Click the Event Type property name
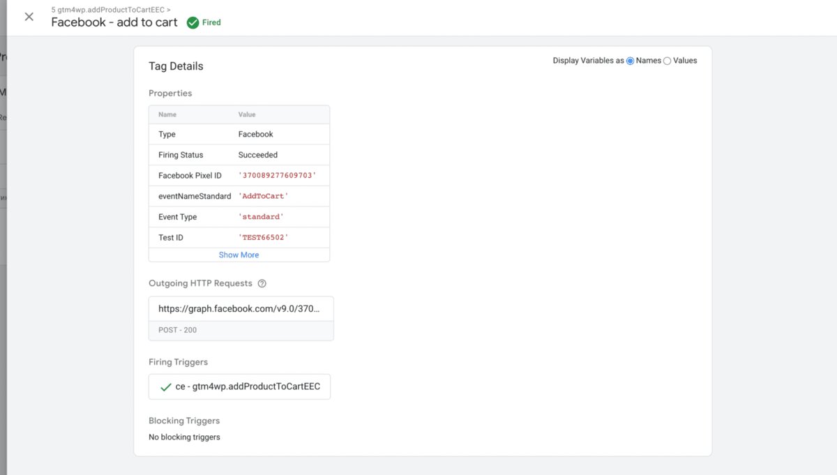The height and width of the screenshot is (475, 837). pos(177,217)
